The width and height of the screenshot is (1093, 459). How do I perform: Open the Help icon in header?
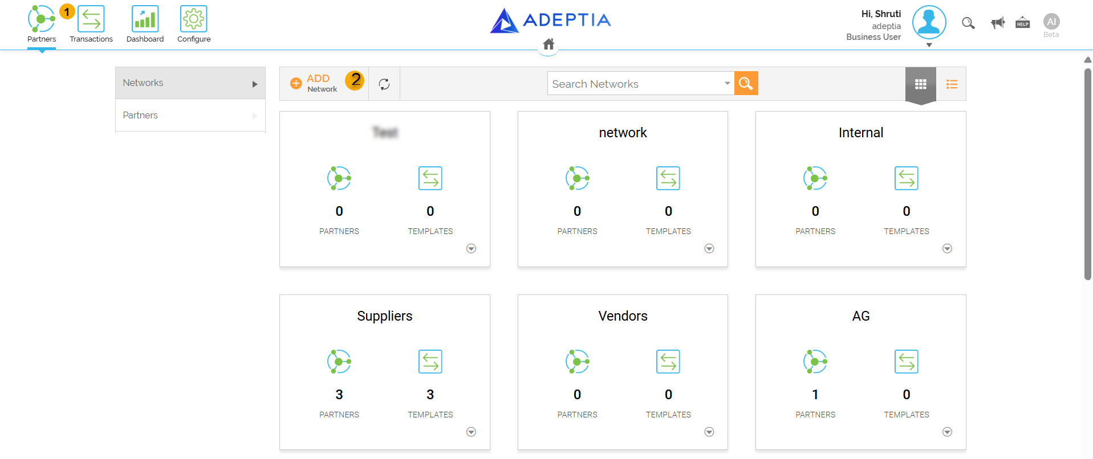[x=1023, y=22]
